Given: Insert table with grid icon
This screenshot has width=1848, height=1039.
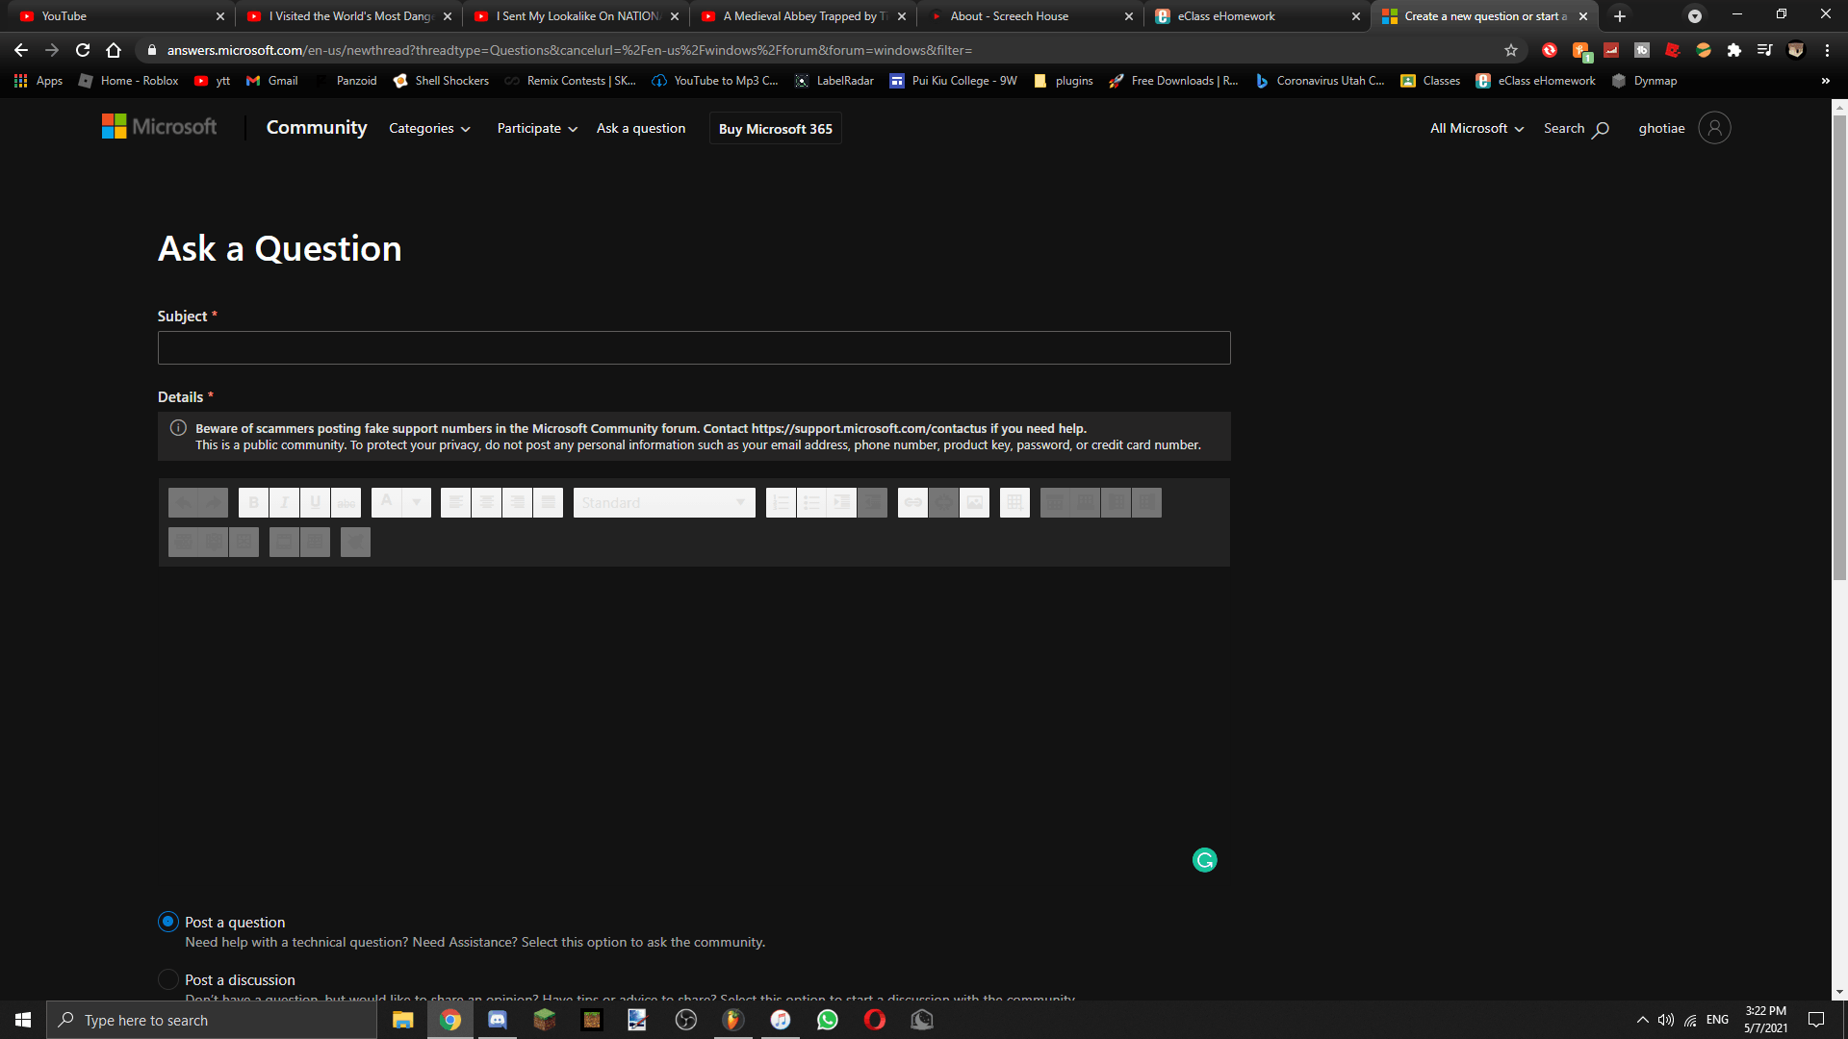Looking at the screenshot, I should coord(1014,502).
